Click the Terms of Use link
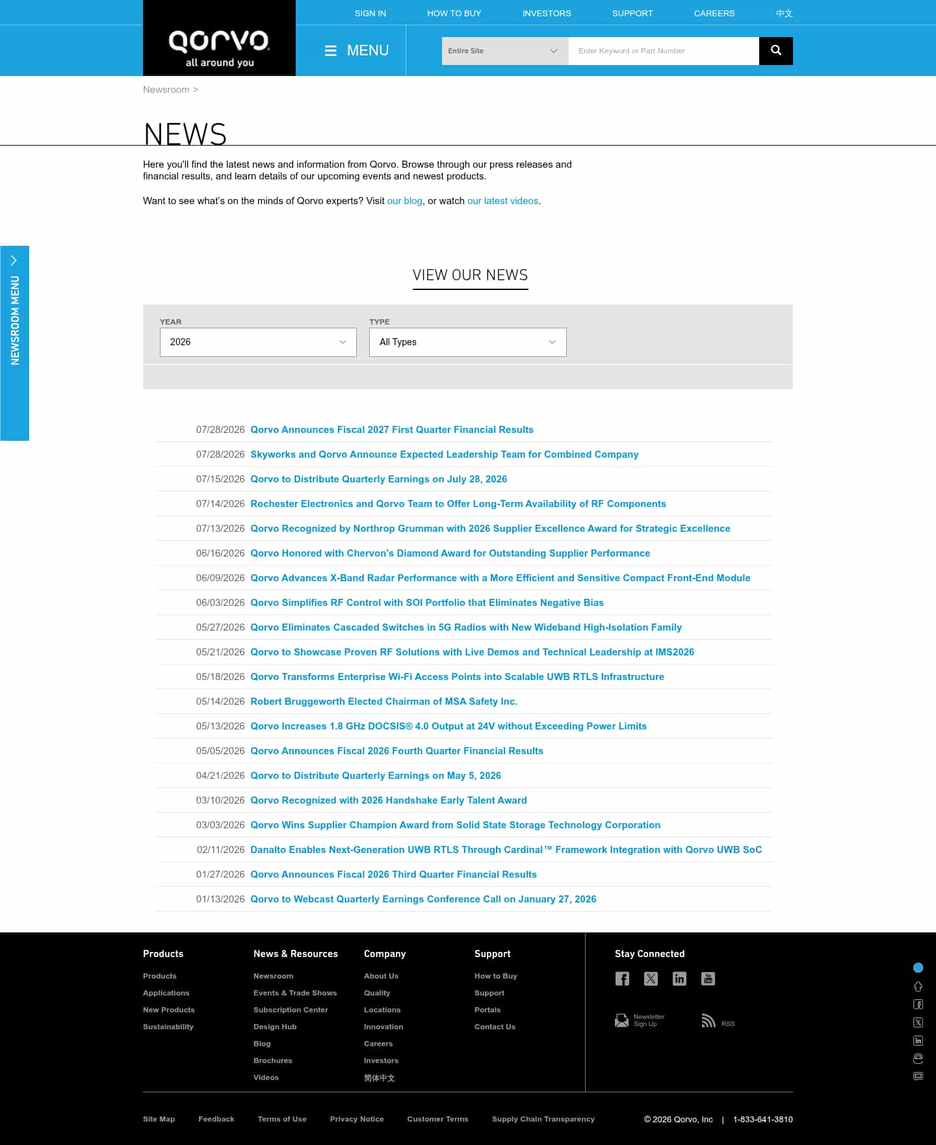 [x=282, y=1119]
